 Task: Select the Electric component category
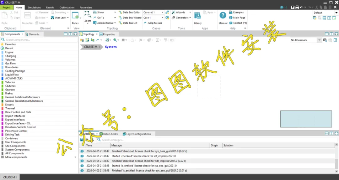pos(9,105)
